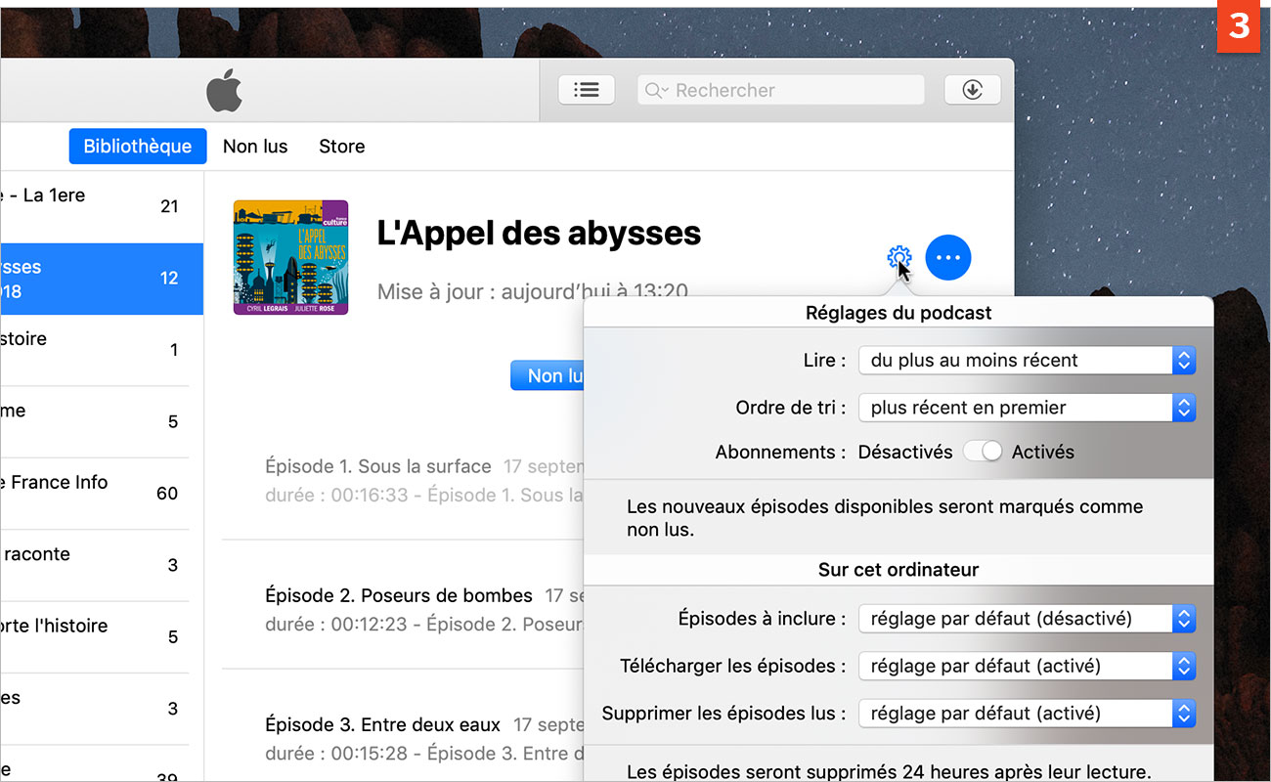The image size is (1271, 782).
Task: Click the Apple logo in the toolbar
Action: (224, 91)
